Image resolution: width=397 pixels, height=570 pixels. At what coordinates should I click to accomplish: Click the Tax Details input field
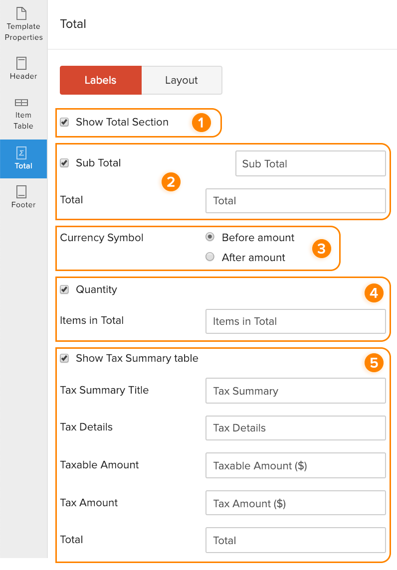tap(295, 428)
